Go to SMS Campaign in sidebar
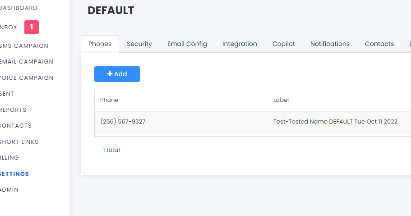411x216 pixels. pyautogui.click(x=24, y=46)
